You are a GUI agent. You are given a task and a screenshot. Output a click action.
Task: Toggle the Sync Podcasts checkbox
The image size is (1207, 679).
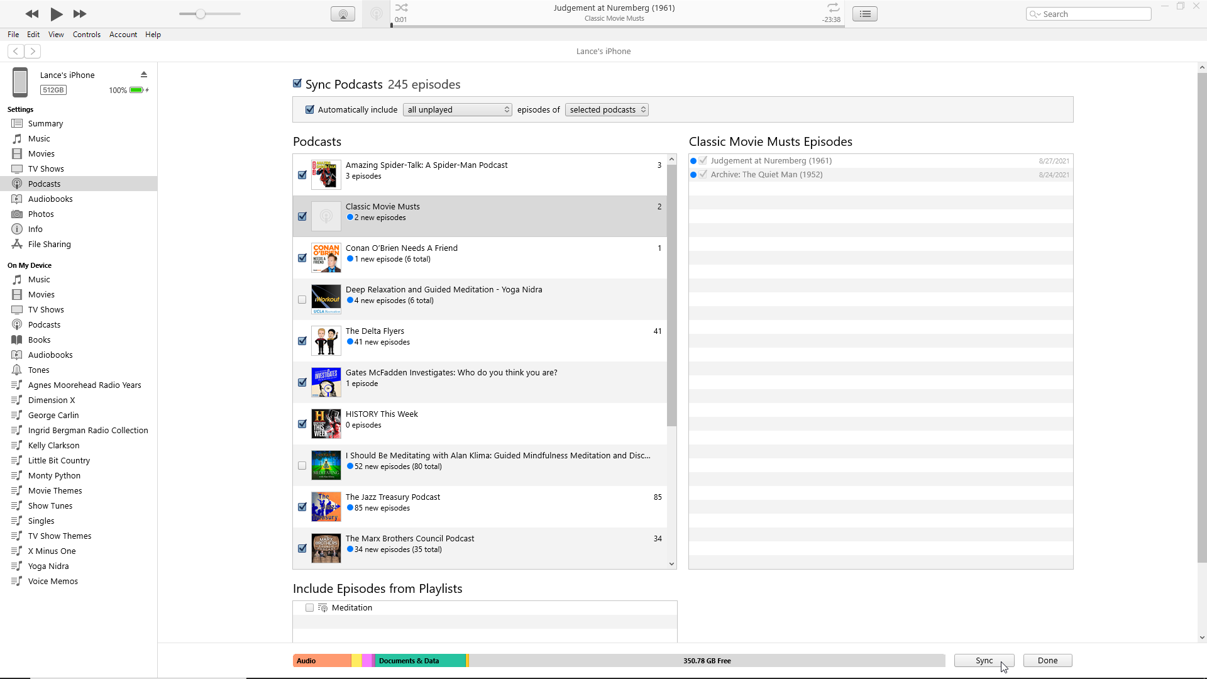(297, 84)
